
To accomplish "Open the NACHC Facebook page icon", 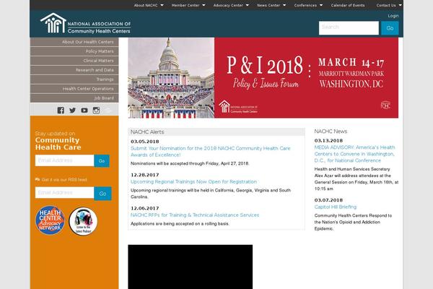I will 61,111.
